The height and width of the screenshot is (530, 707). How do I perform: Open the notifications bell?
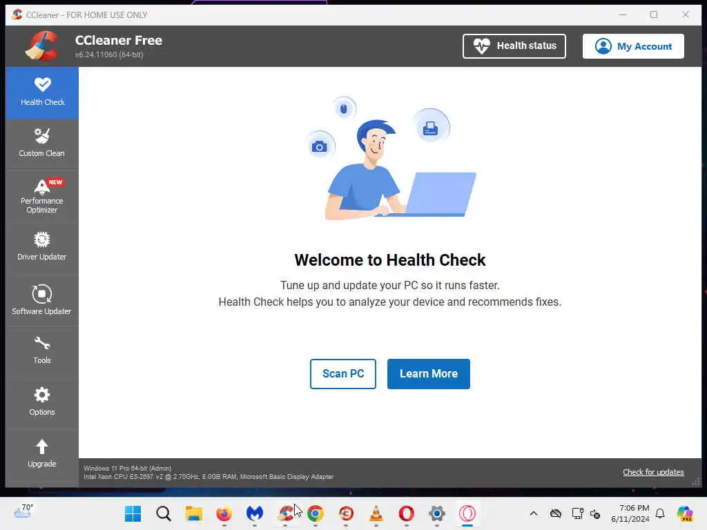(x=660, y=513)
